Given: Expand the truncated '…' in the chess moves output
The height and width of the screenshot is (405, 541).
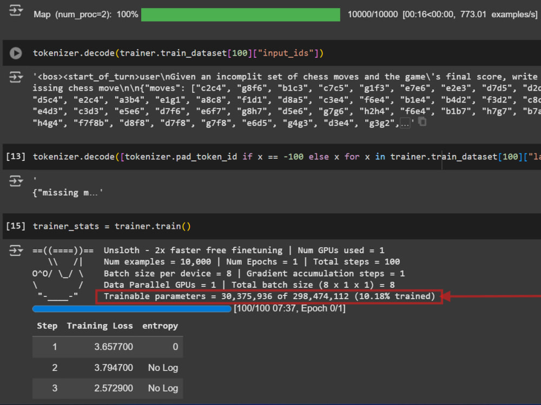Looking at the screenshot, I should (405, 123).
